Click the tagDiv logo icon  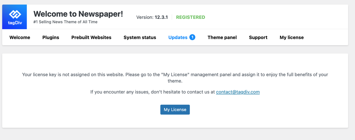point(14,17)
